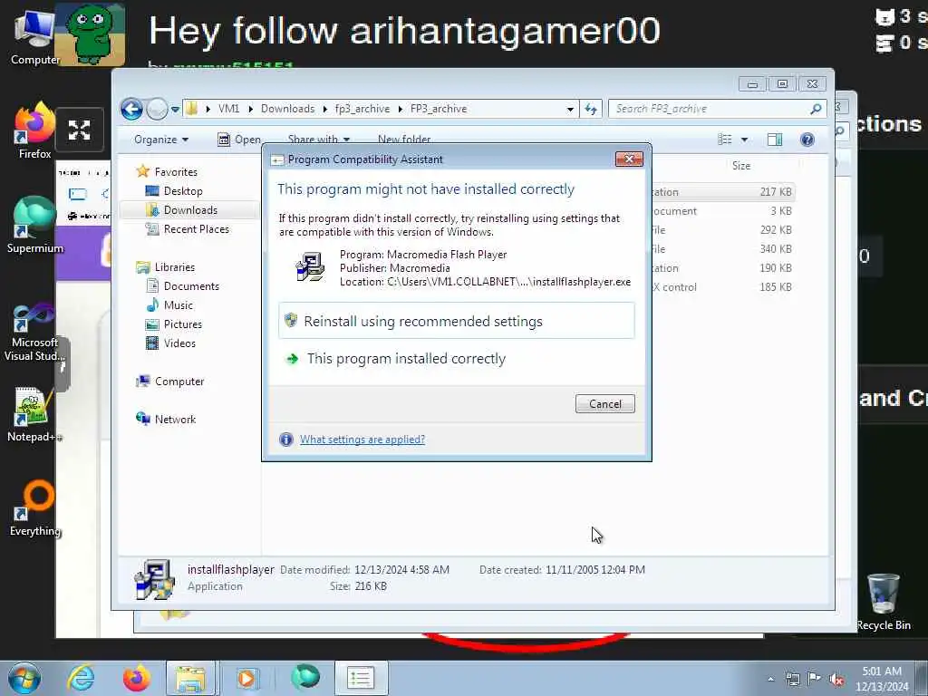Open recent locations dropdown beside Forward
Viewport: 928px width, 696px height.
pyautogui.click(x=175, y=109)
